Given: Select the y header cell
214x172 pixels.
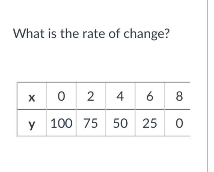Looking at the screenshot, I should tap(32, 123).
